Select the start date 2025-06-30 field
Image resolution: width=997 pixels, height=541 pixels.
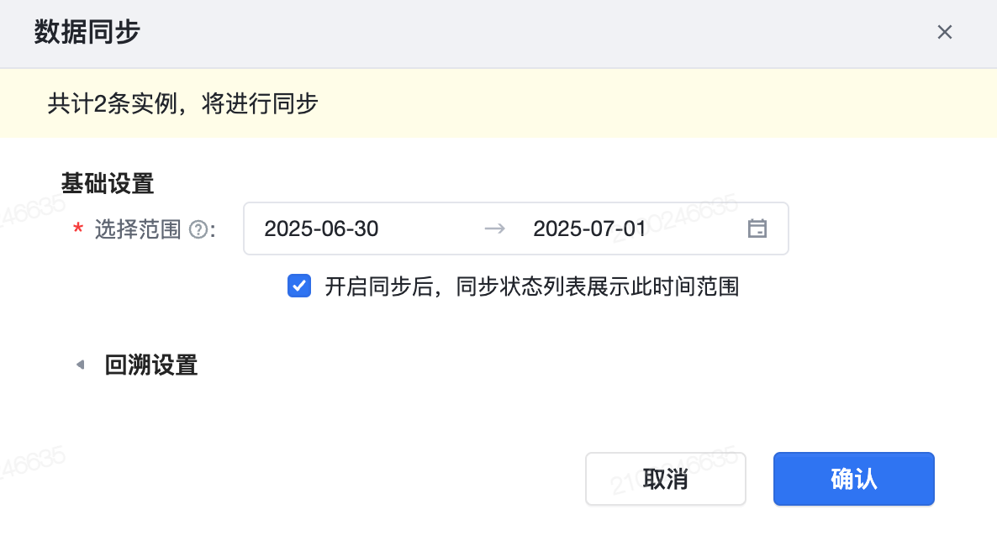[321, 228]
